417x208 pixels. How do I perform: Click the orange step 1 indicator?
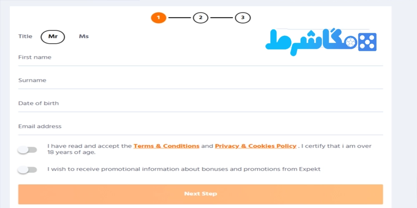(158, 18)
